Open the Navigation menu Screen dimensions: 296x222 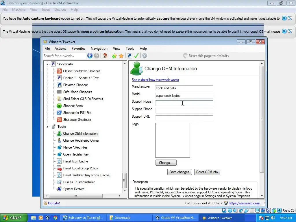coord(99,49)
